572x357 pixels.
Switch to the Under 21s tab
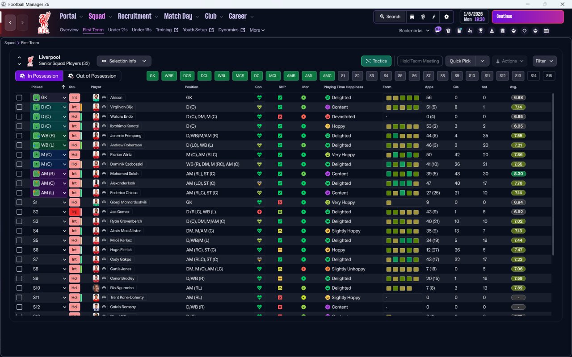(118, 30)
